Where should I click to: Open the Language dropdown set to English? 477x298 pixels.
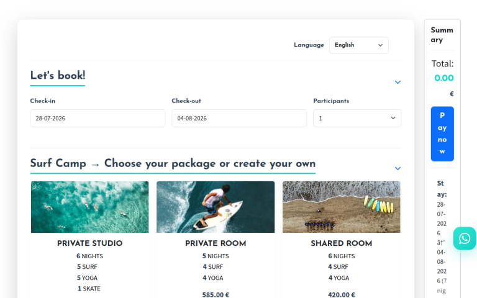[x=358, y=45]
